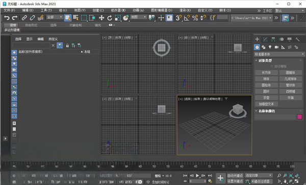
Task: Open the 创建(C) menu
Action: [98, 10]
